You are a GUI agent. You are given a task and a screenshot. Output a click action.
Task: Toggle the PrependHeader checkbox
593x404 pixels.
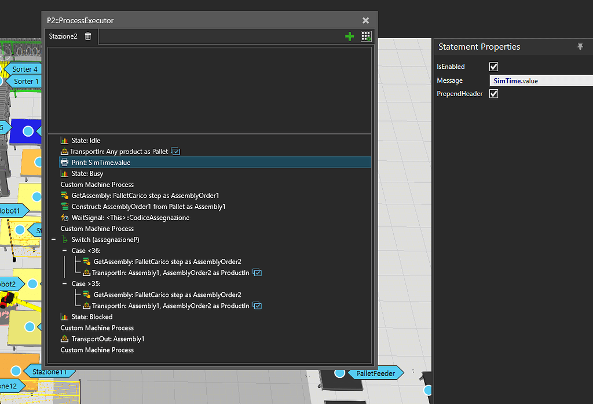click(493, 93)
